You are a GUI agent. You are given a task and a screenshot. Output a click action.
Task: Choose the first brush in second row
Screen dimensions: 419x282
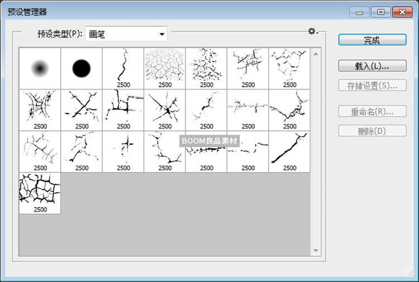pyautogui.click(x=40, y=109)
